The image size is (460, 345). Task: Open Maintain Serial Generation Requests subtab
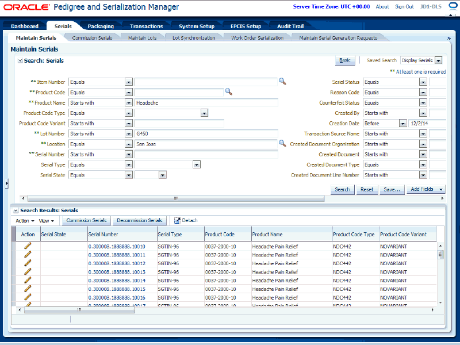pos(338,38)
